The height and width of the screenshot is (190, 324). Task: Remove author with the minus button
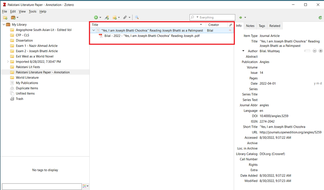[x=315, y=51]
